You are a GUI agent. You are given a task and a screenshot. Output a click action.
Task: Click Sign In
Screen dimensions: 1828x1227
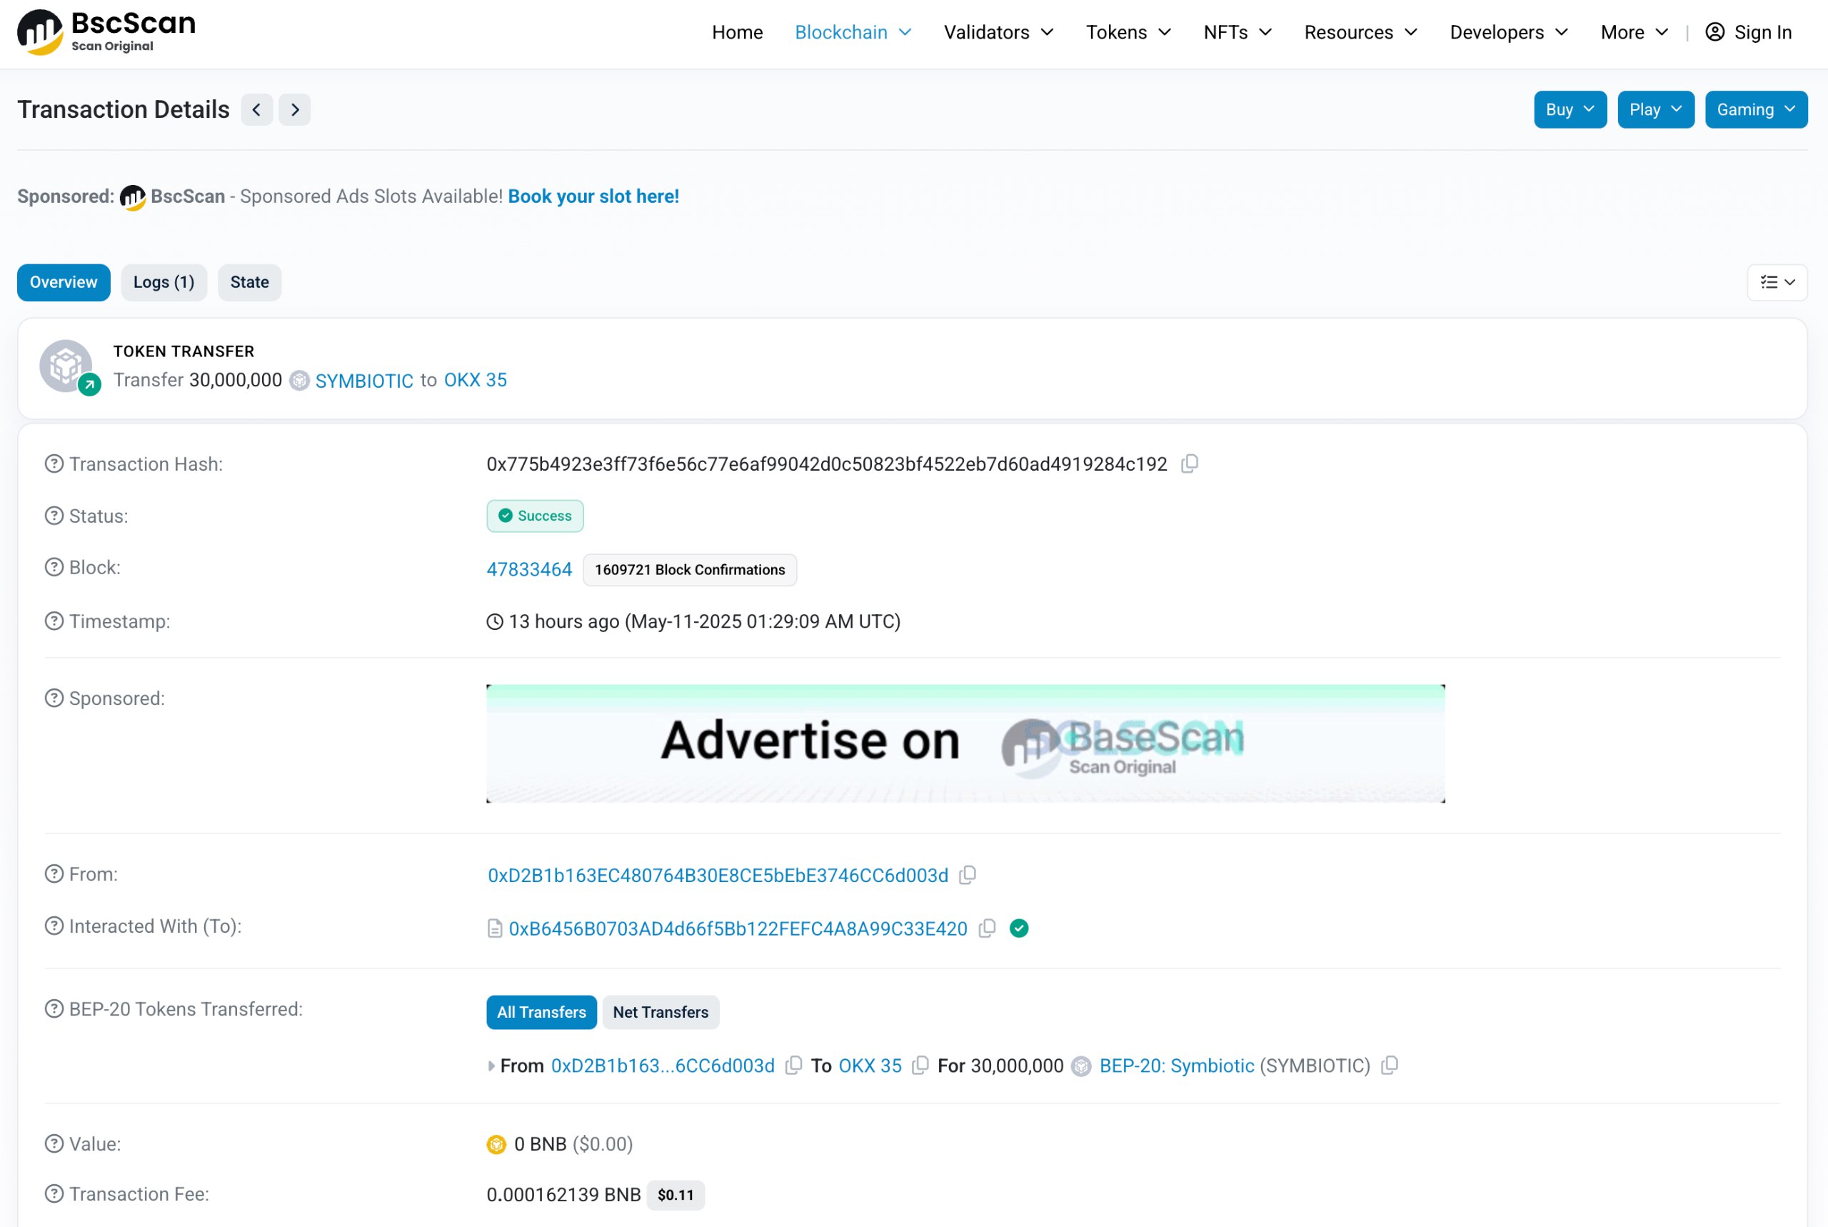point(1748,32)
